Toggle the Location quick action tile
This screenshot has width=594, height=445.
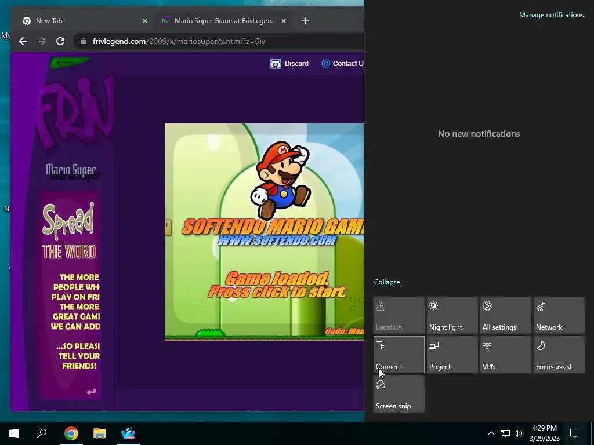tap(399, 315)
